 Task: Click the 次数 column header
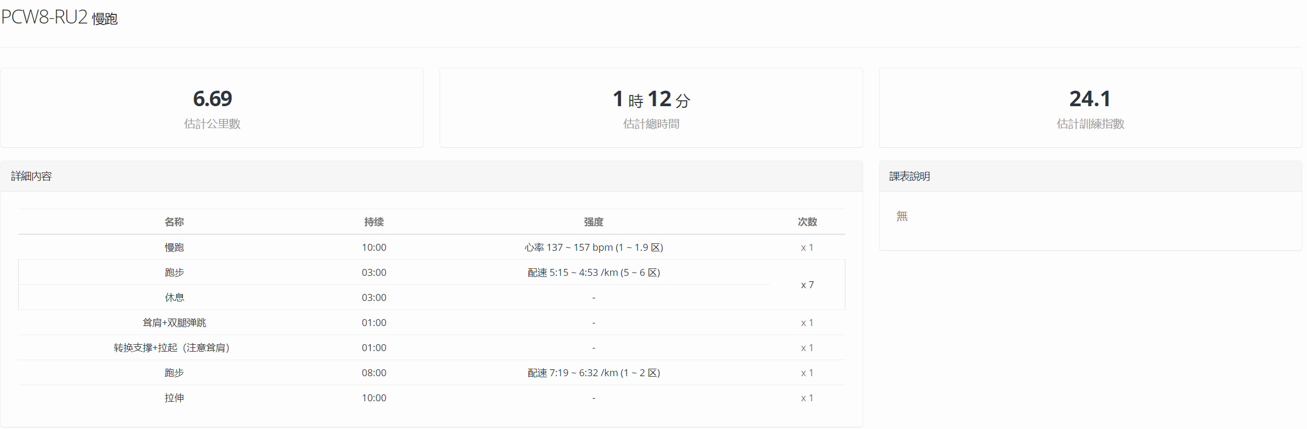coord(807,221)
